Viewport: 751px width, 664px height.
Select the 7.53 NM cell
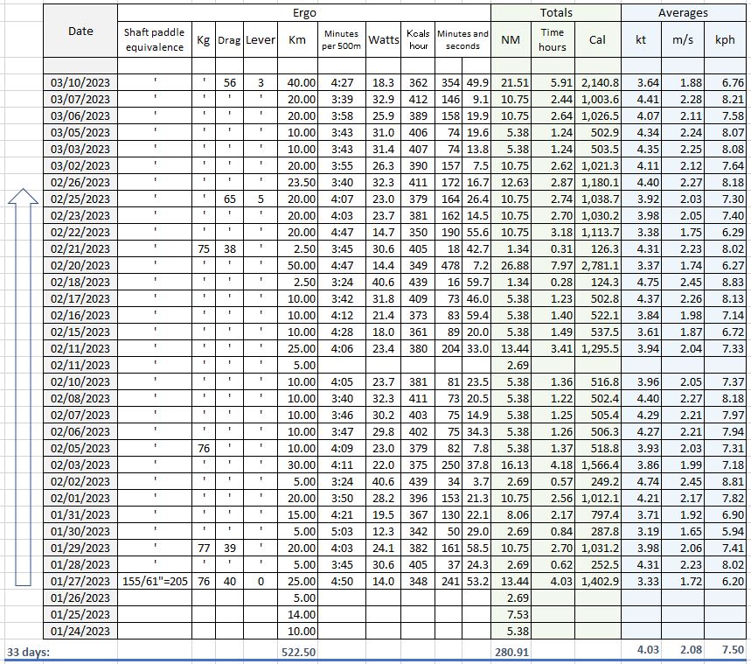coord(511,614)
